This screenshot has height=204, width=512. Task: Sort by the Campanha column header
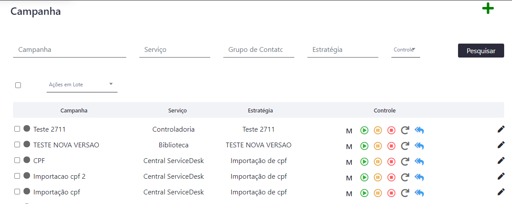[74, 111]
